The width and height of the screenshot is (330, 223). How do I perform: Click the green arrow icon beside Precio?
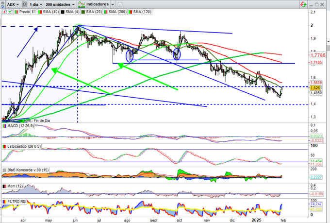tap(10, 11)
